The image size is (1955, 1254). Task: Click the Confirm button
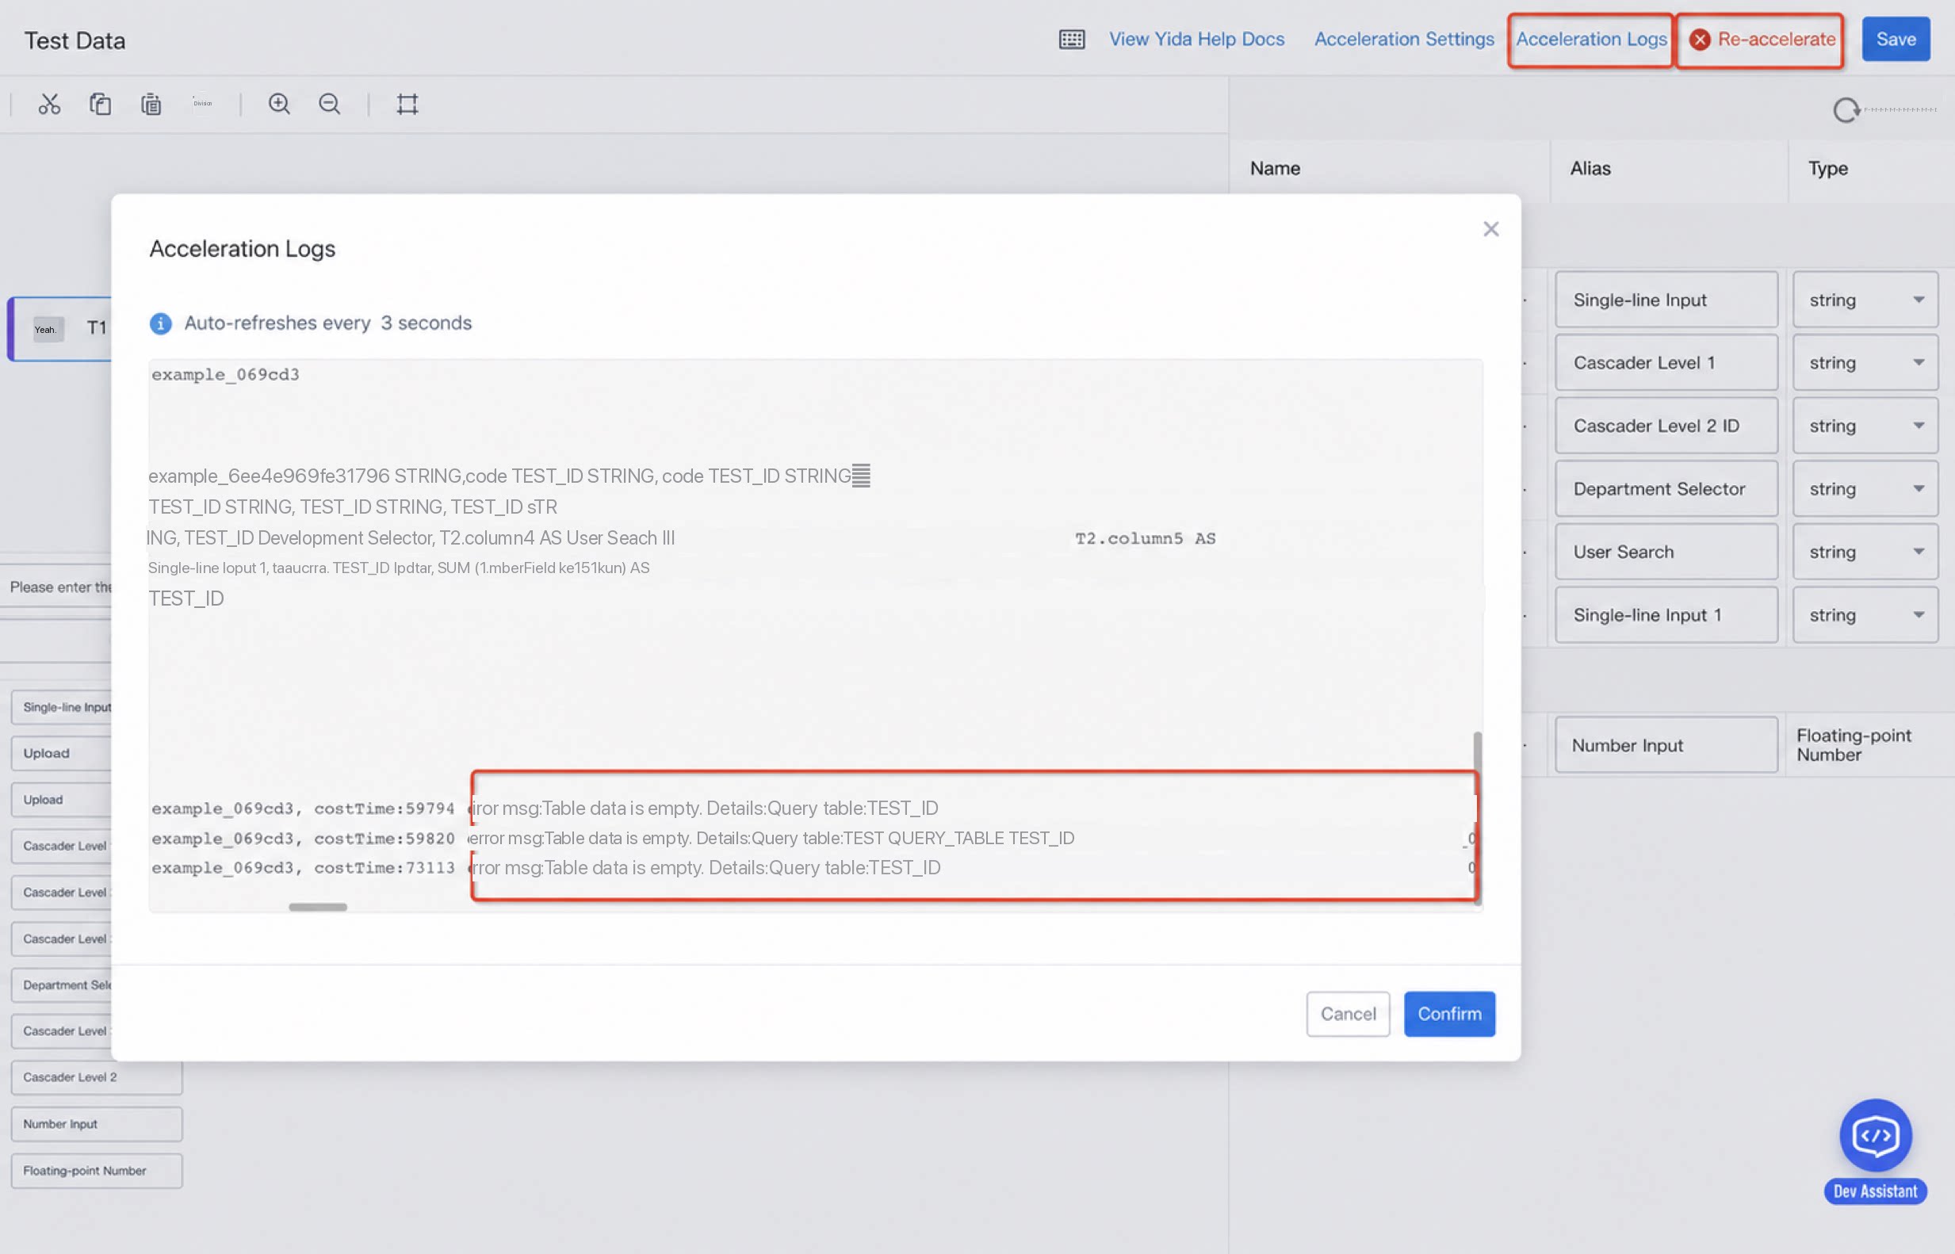pyautogui.click(x=1449, y=1014)
